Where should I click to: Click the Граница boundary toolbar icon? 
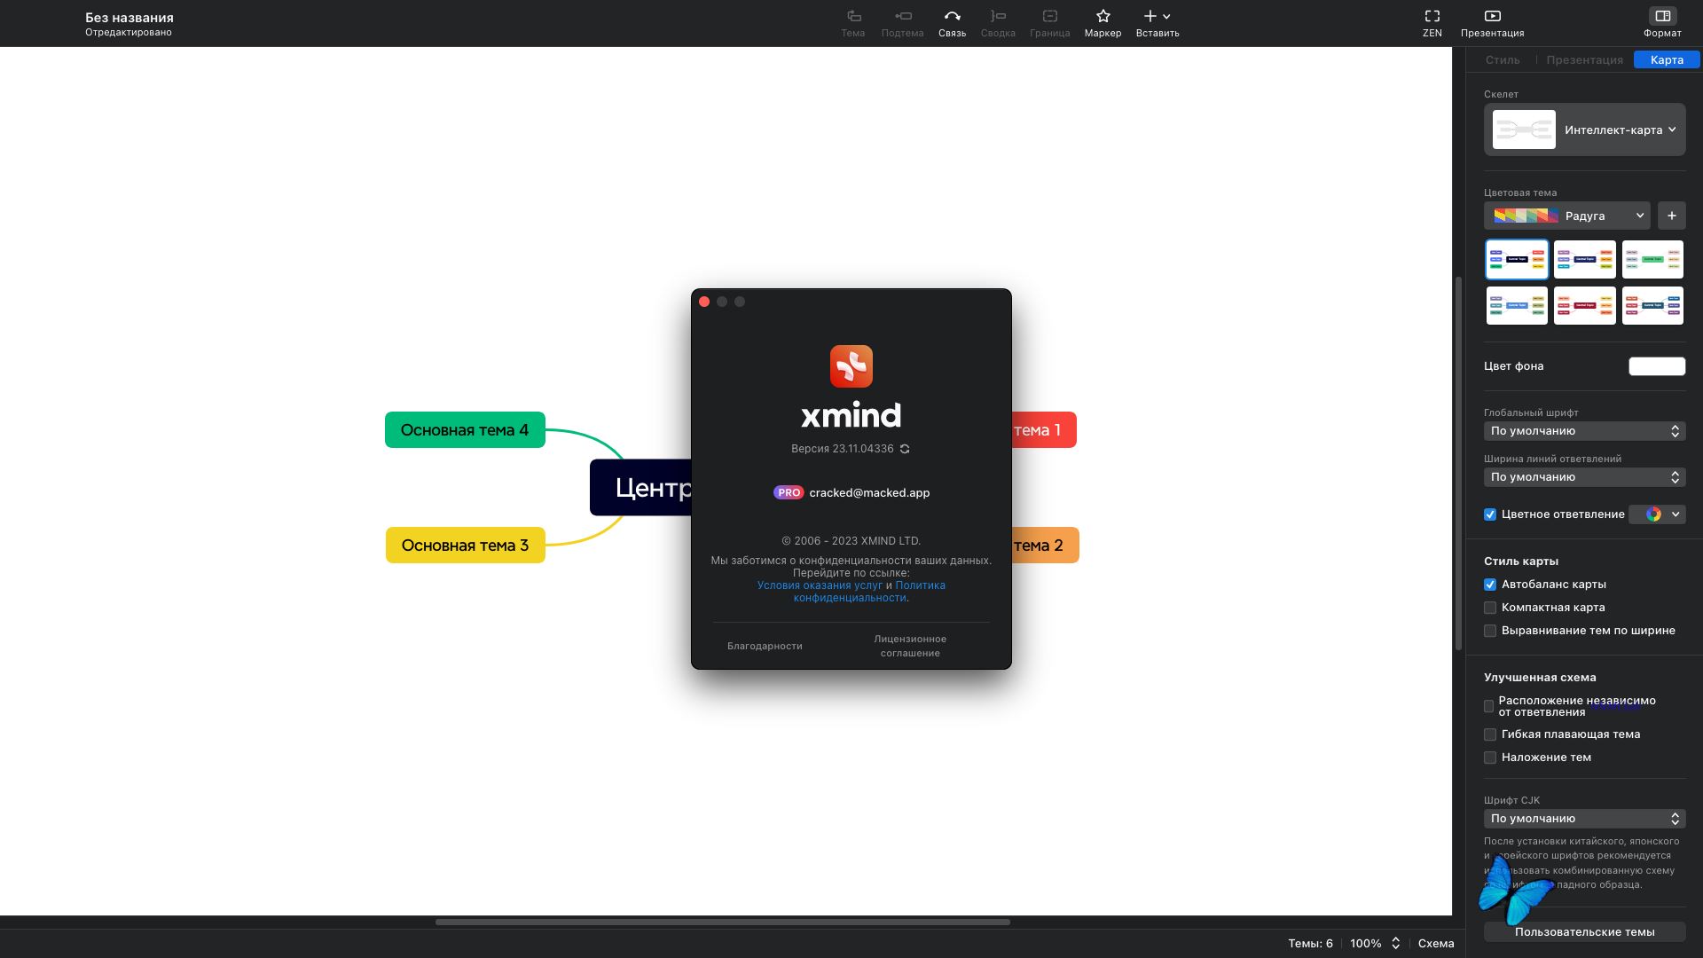click(x=1049, y=23)
